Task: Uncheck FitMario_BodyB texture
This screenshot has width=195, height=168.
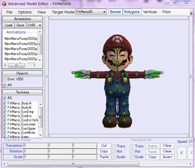Action: click(4, 108)
